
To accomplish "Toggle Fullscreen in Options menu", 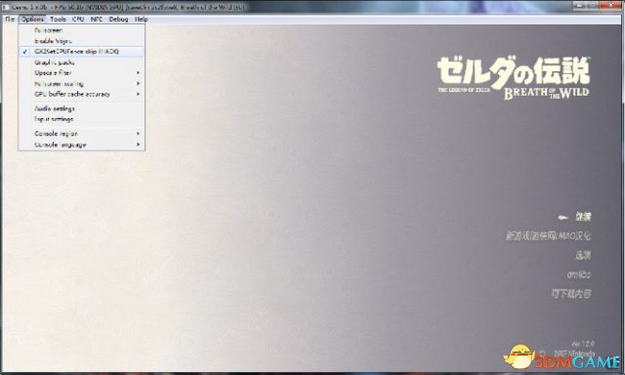I will [81, 30].
